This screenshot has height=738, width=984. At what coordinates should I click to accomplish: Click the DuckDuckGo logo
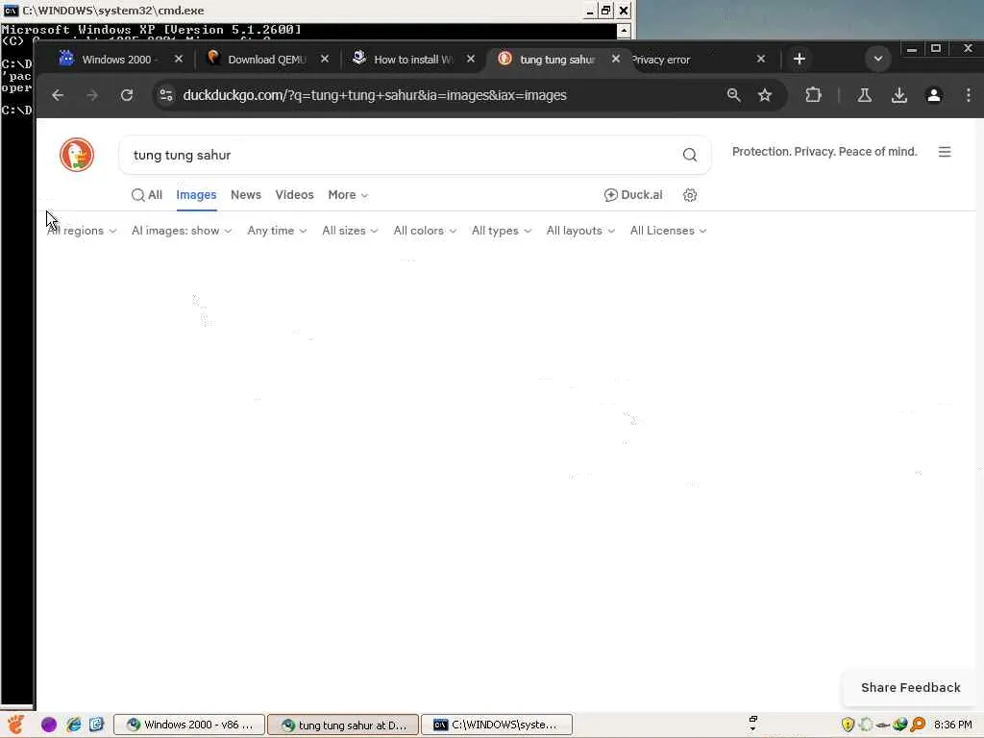(77, 155)
